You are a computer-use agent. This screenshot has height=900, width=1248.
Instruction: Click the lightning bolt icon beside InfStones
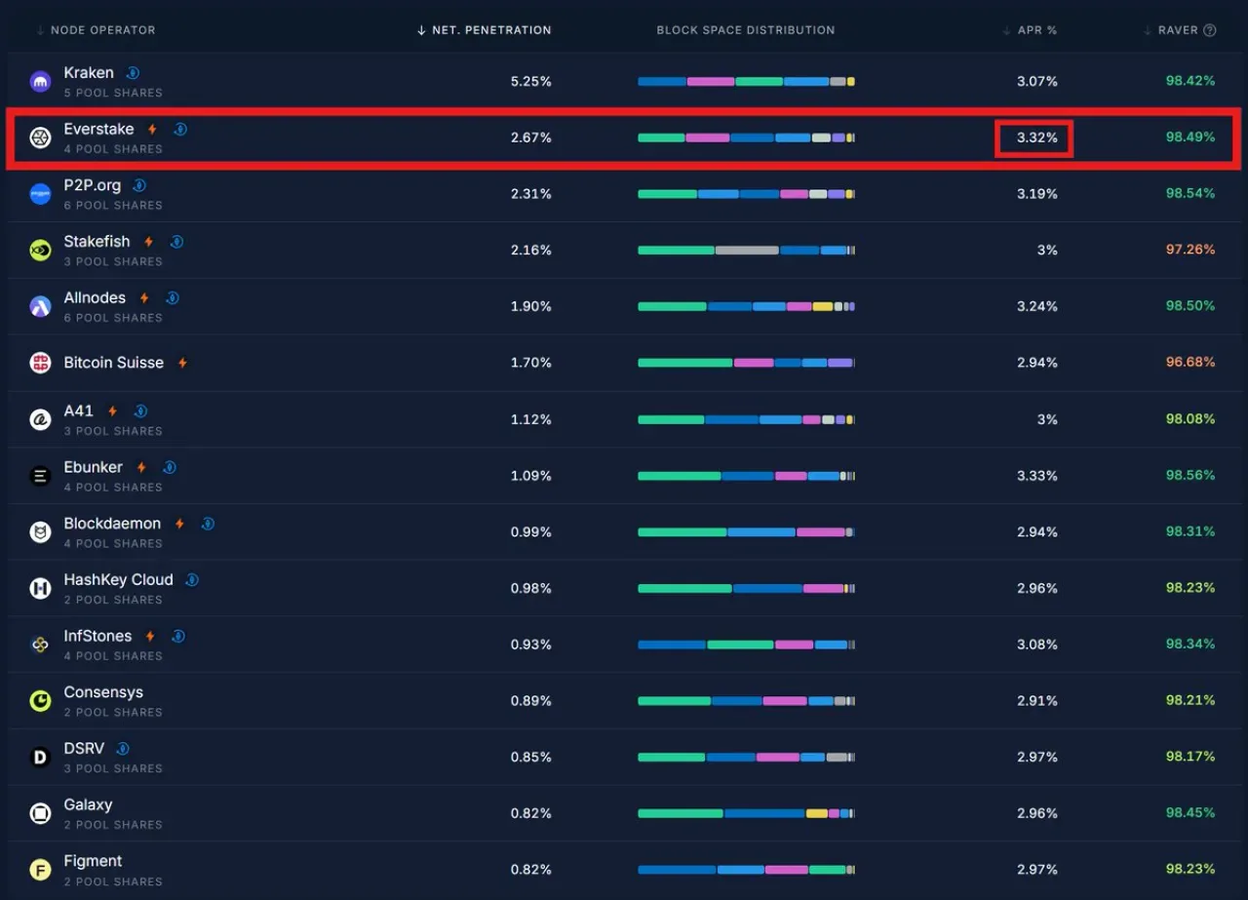(x=150, y=637)
